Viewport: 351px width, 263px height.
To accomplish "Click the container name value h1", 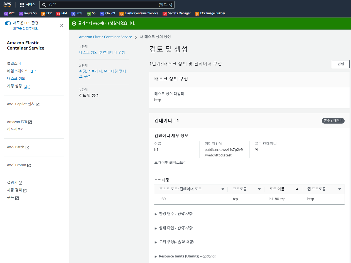I will point(156,149).
